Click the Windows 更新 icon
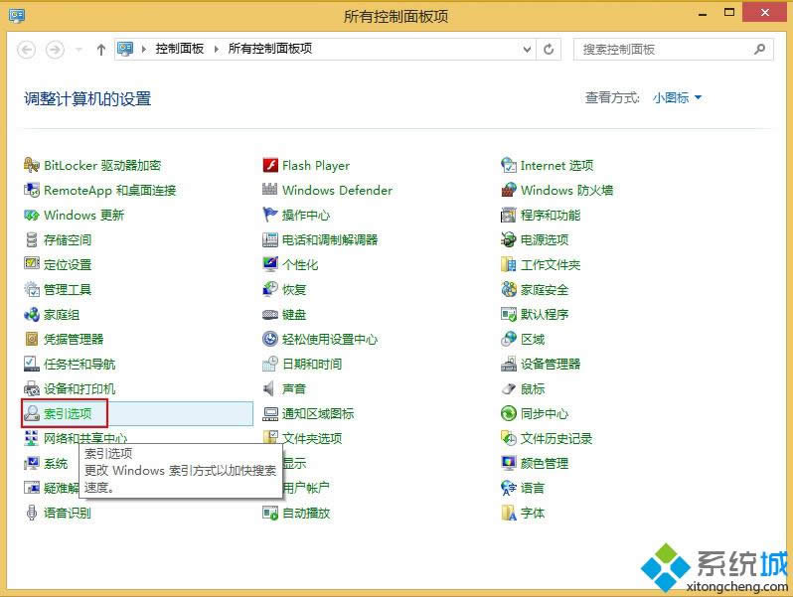The width and height of the screenshot is (793, 597). (x=32, y=215)
